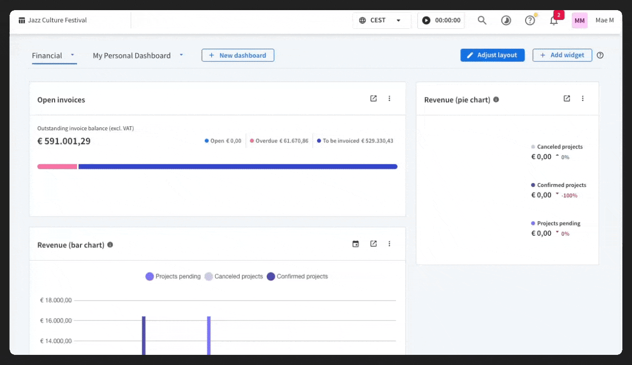Click Canceled projects in pie chart legend

pos(557,147)
